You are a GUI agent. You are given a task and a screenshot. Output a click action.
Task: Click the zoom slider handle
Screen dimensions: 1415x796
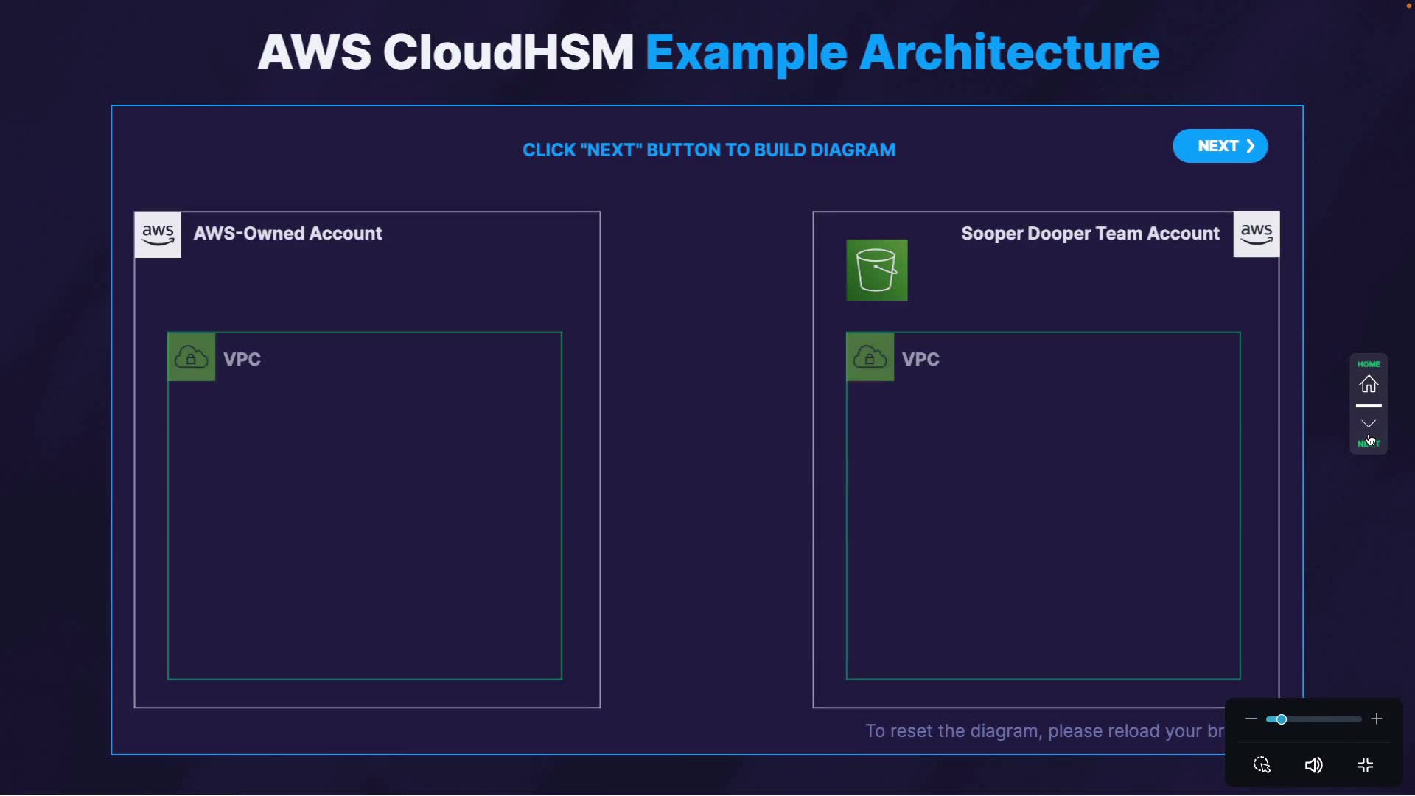(1282, 719)
